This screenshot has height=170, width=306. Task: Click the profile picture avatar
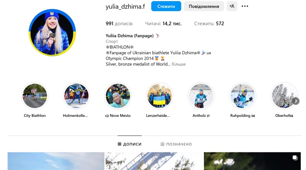coord(52,33)
